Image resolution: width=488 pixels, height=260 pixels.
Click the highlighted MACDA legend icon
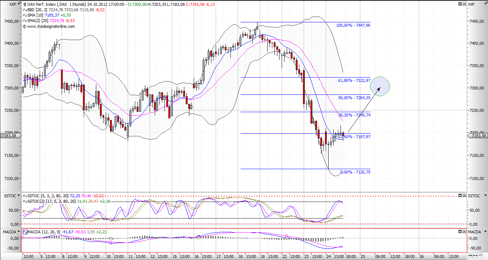(25, 232)
